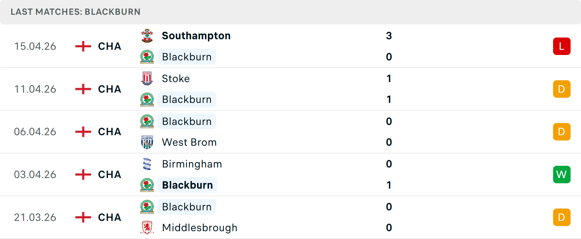Screen dimensions: 581x239
Task: Click the green W win badge
Action: point(562,174)
